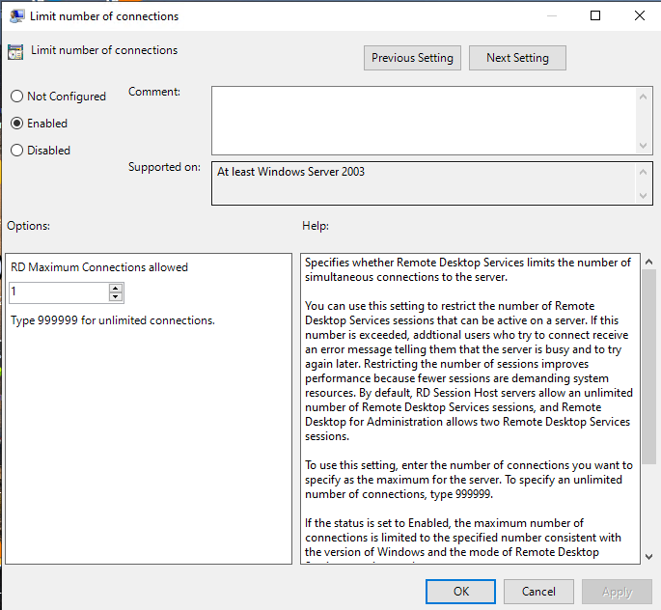Viewport: 661px width, 610px height.
Task: Select the Not Configured radio button
Action: tap(16, 97)
